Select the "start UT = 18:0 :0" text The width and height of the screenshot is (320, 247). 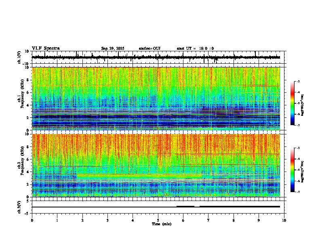195,48
